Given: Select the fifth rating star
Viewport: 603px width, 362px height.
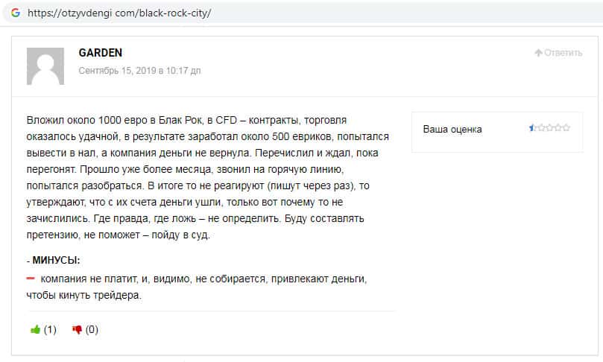Looking at the screenshot, I should point(566,128).
